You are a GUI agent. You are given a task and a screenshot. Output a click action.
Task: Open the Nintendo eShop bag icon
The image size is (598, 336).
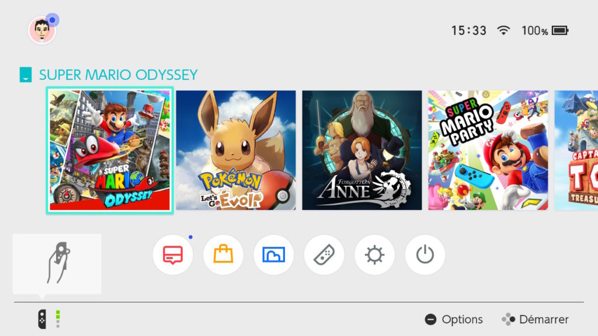click(223, 255)
